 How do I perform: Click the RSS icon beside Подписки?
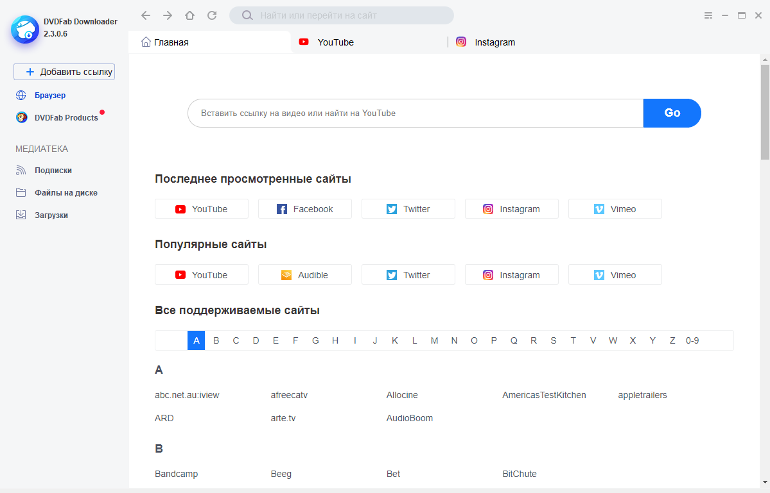tap(21, 170)
